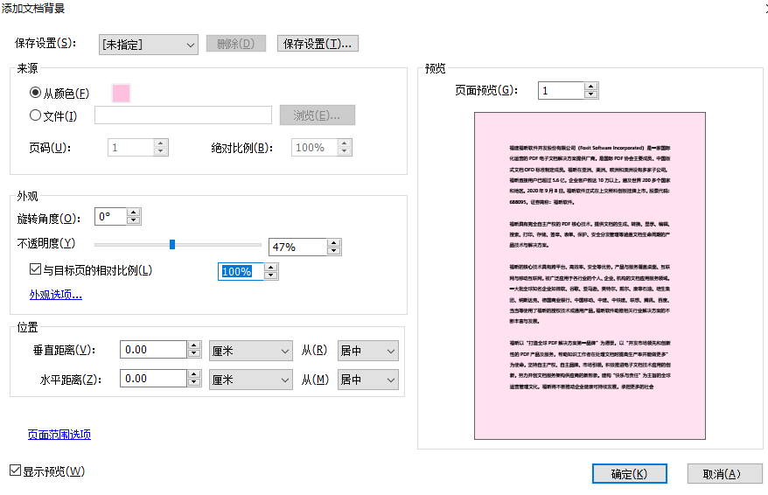Click the opacity slider handle
The width and height of the screenshot is (768, 495).
172,245
